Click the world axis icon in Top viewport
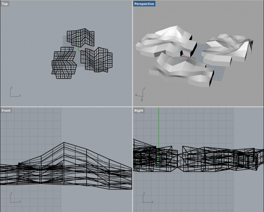 pos(15,92)
